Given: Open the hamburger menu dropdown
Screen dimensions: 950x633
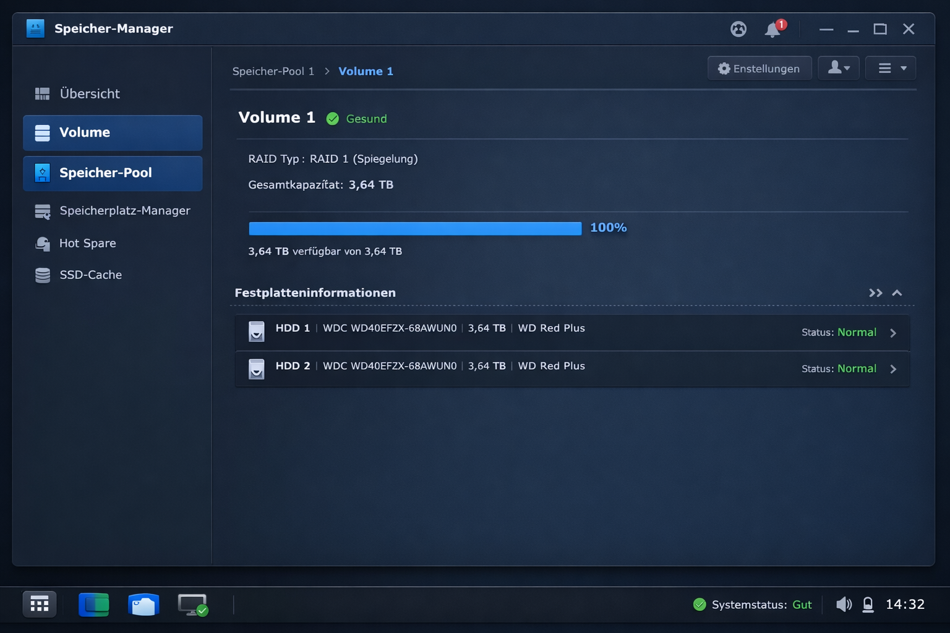Looking at the screenshot, I should pos(891,68).
